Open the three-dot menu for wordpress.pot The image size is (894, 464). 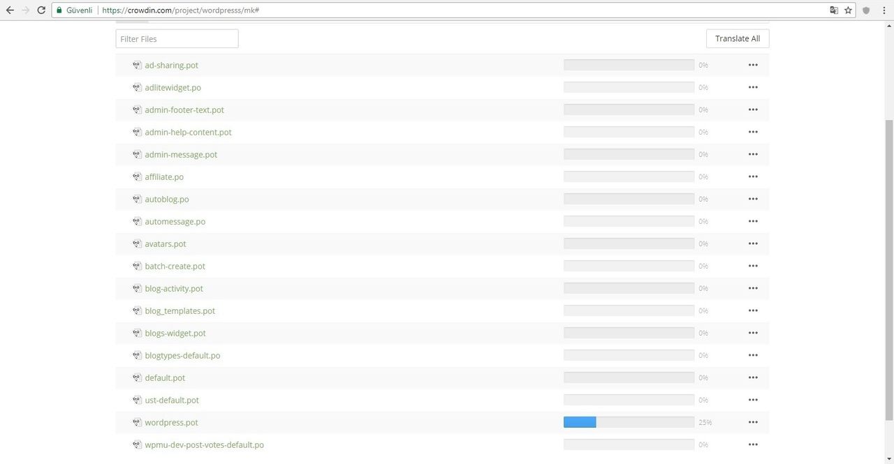(753, 422)
